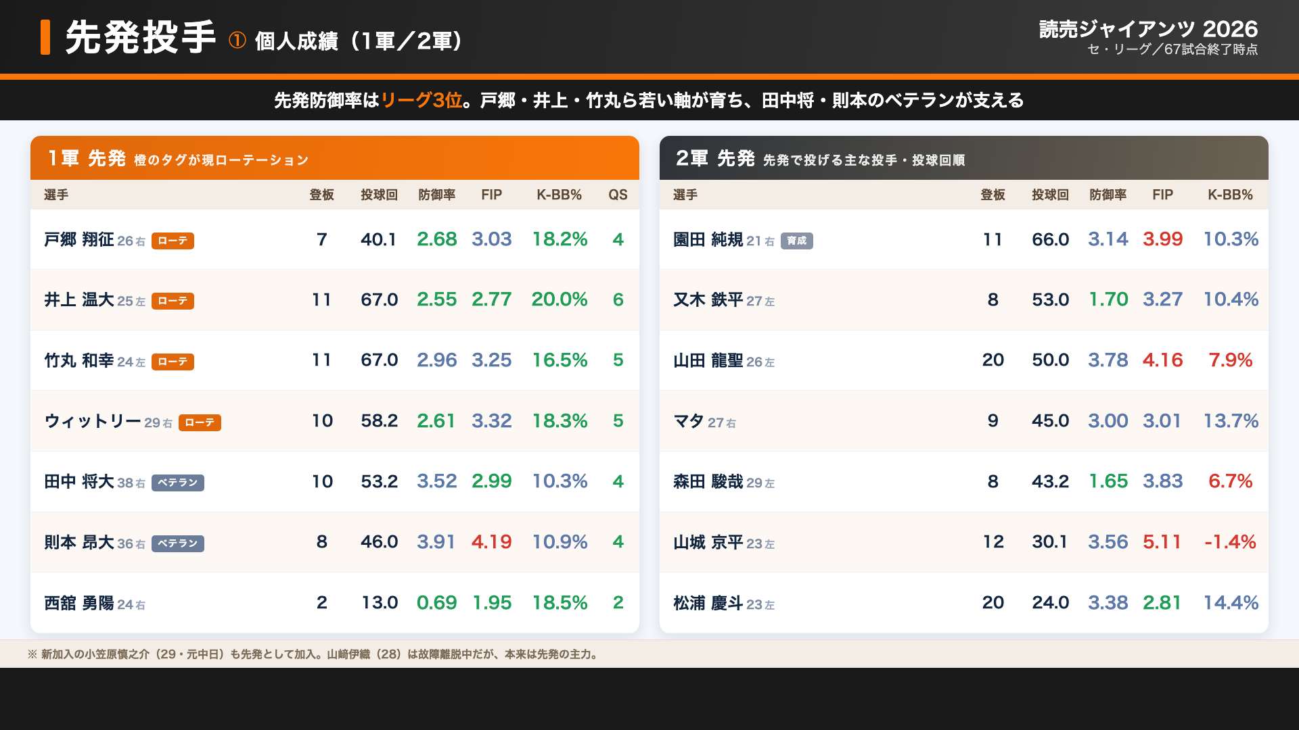Click the ローテ tag beside ウィットリー
The image size is (1299, 730).
tap(200, 422)
